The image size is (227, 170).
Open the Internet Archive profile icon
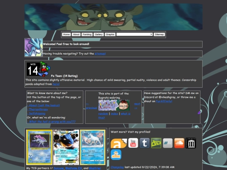pos(191,143)
